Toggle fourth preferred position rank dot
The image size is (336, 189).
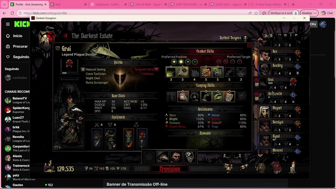click(x=195, y=62)
